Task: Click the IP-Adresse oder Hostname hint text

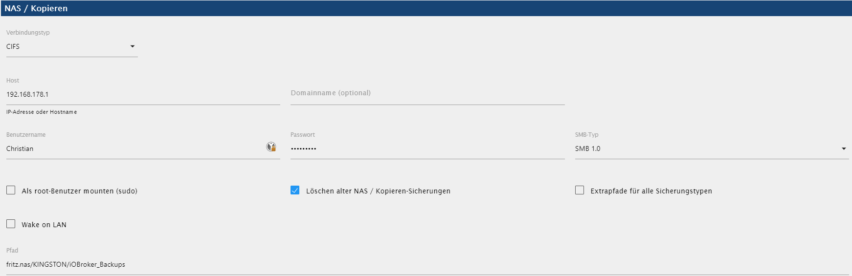Action: coord(42,112)
